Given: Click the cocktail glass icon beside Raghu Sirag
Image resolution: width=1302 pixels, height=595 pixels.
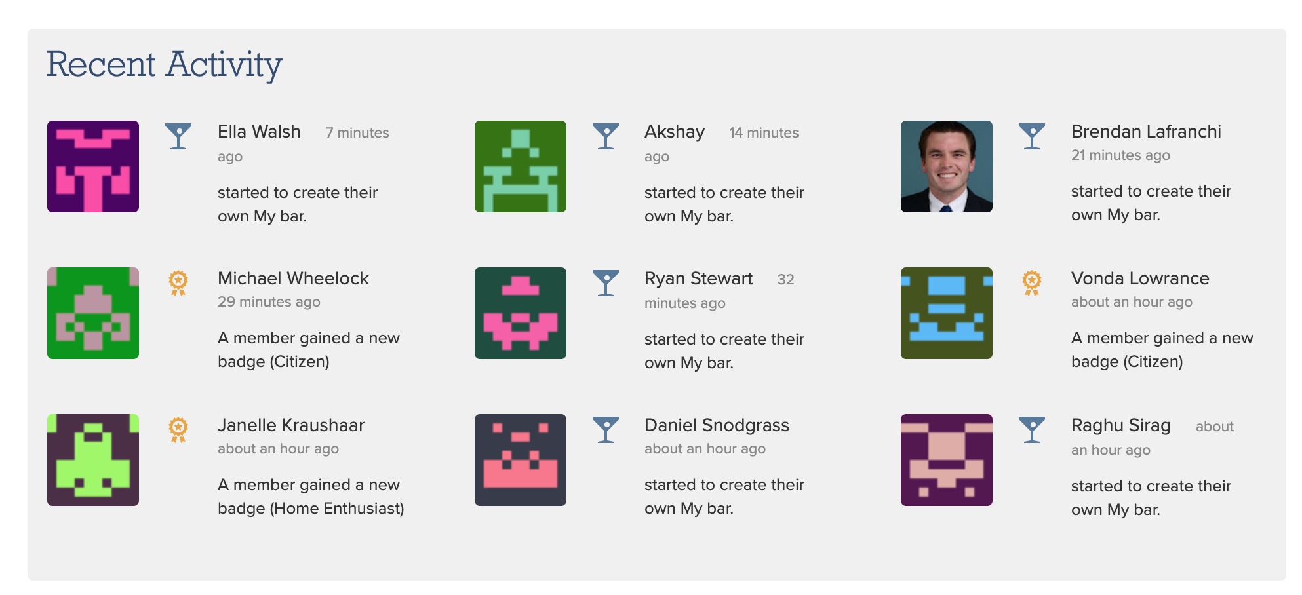Looking at the screenshot, I should [1032, 430].
